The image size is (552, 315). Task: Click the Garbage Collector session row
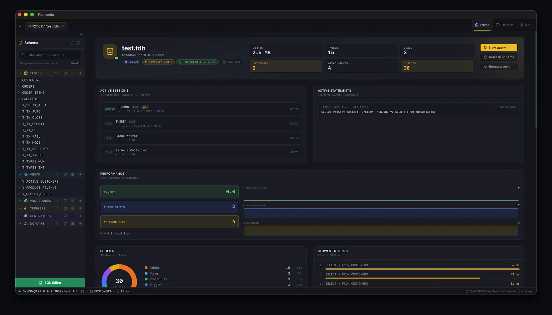[x=201, y=152]
